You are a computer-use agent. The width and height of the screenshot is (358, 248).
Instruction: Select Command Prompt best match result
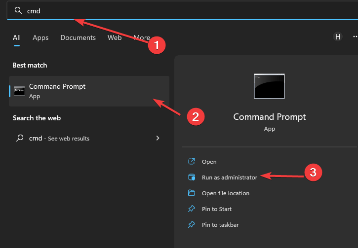[89, 91]
